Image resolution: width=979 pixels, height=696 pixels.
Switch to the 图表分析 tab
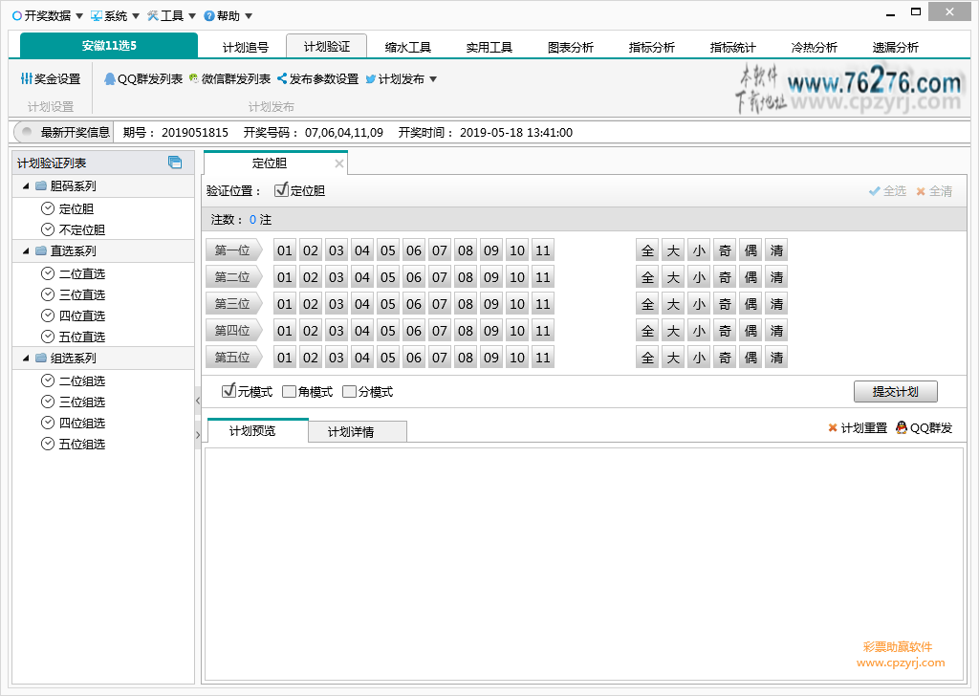570,47
